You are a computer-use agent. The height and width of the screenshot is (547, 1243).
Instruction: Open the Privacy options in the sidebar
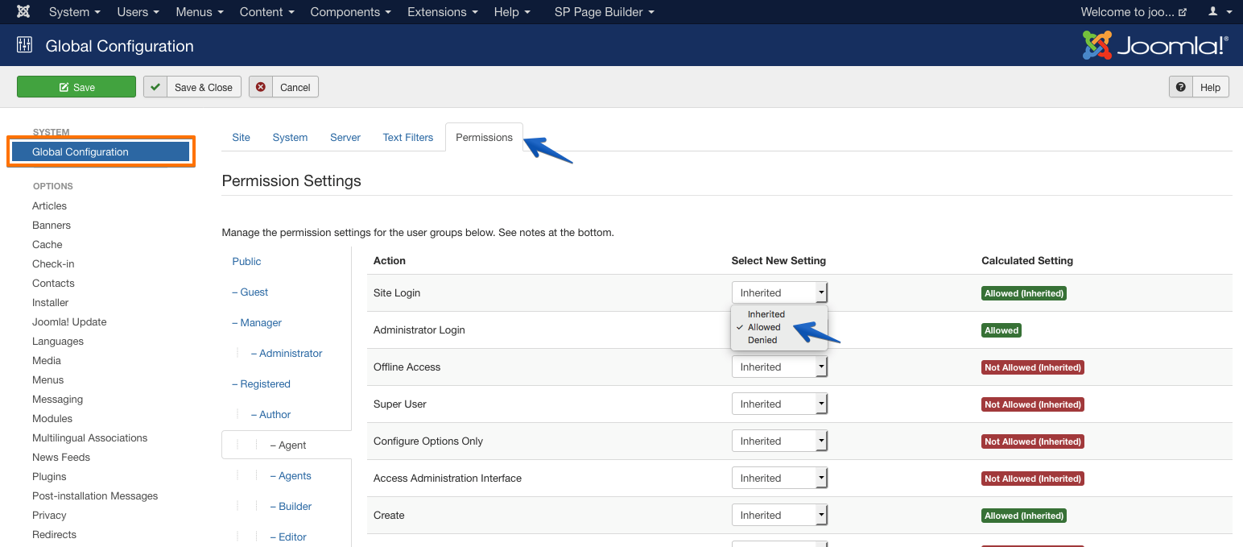click(49, 515)
